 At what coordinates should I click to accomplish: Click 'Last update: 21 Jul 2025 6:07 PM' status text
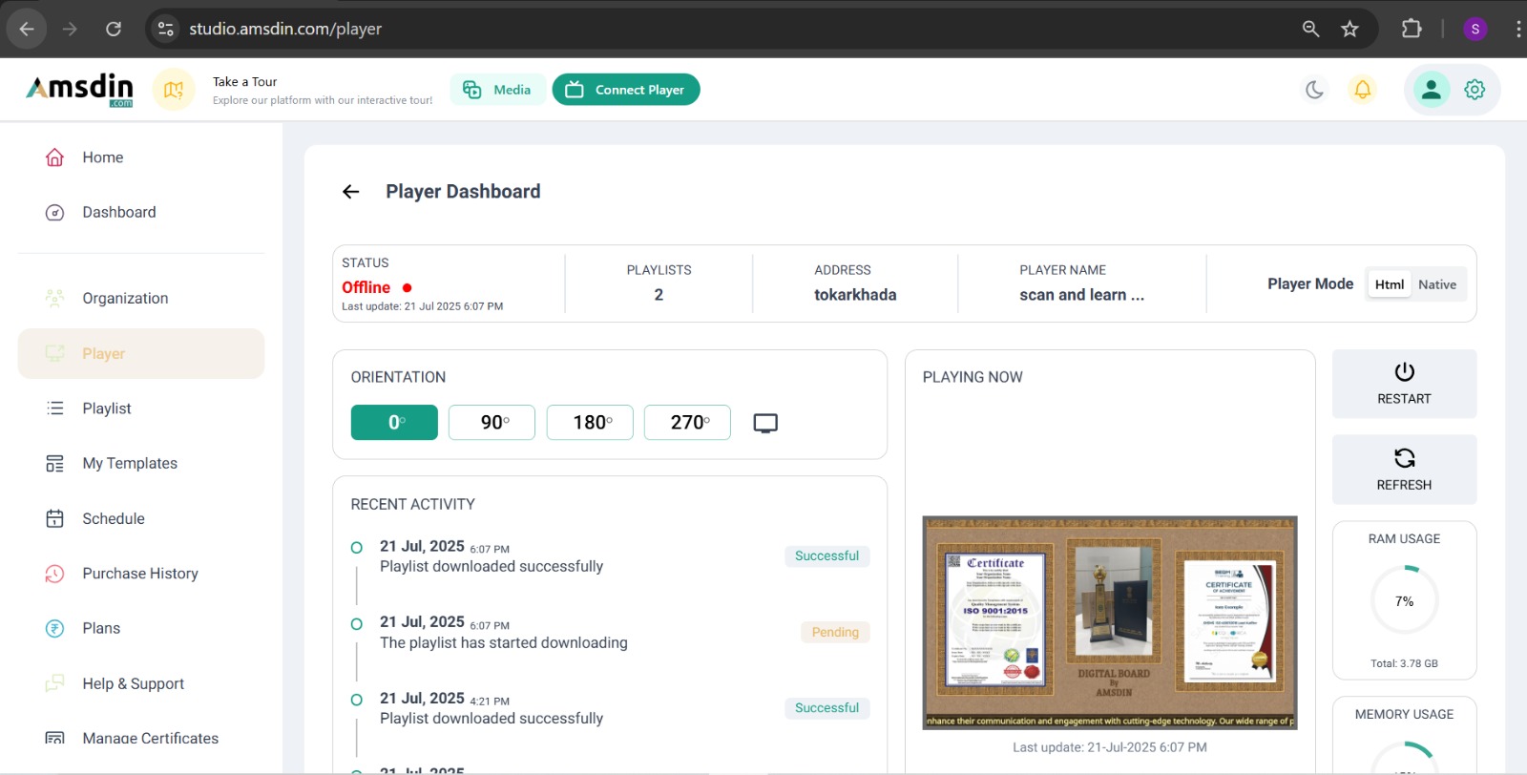tap(422, 306)
